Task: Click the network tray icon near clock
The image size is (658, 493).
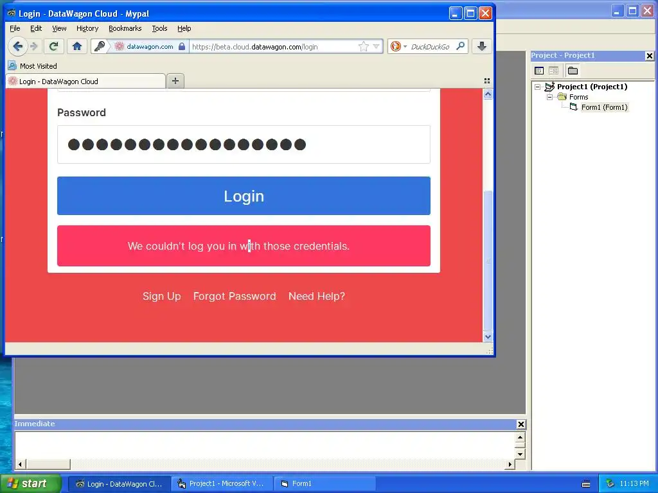Action: (x=610, y=484)
